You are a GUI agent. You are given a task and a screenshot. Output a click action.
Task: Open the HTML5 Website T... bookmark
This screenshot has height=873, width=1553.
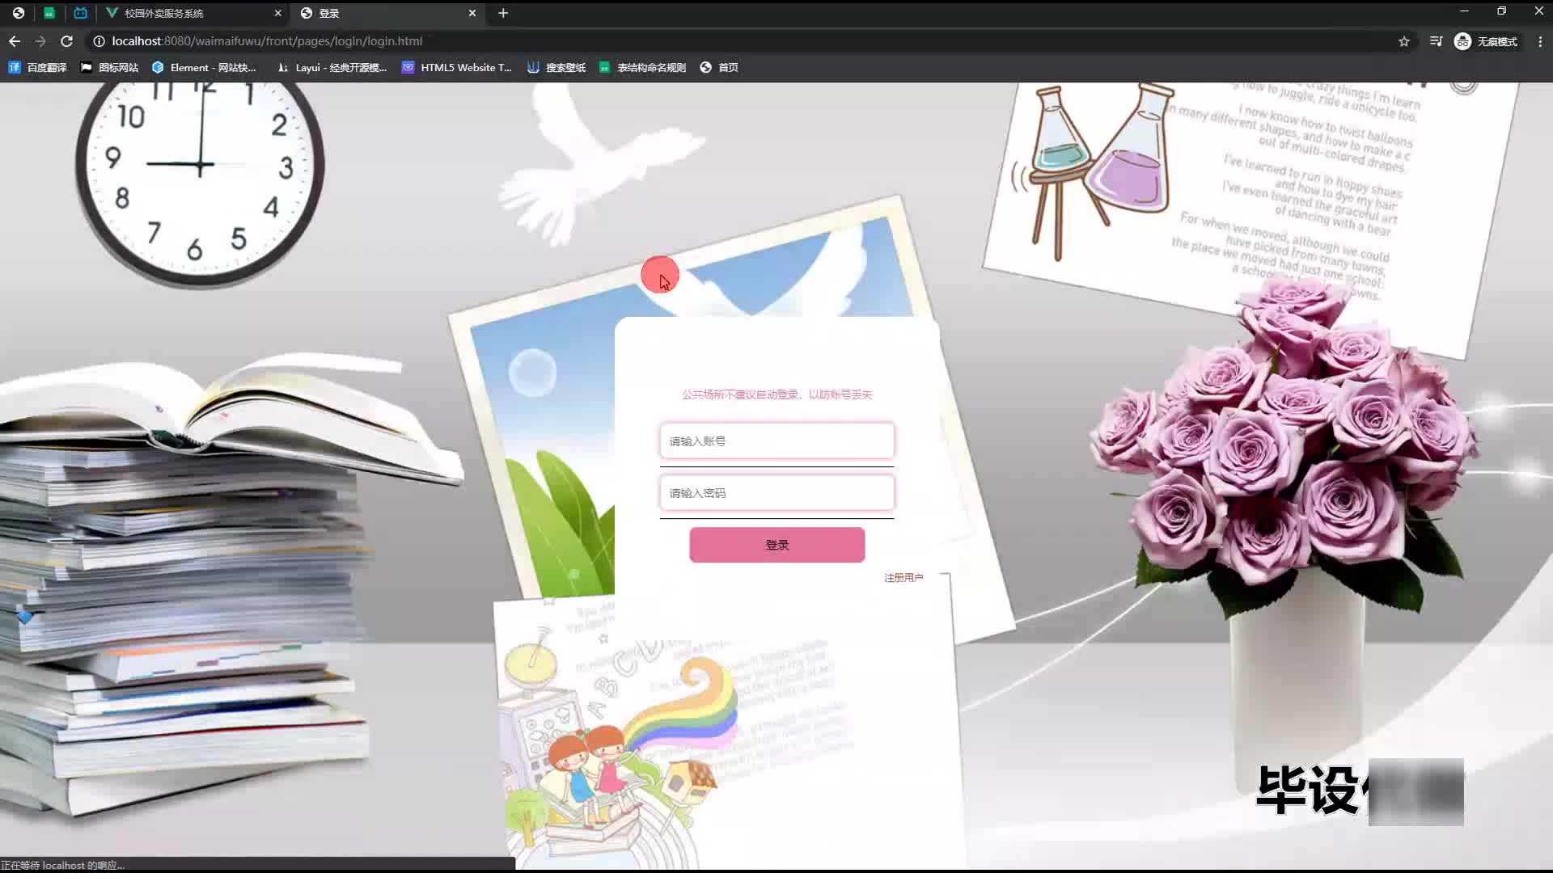[x=457, y=68]
